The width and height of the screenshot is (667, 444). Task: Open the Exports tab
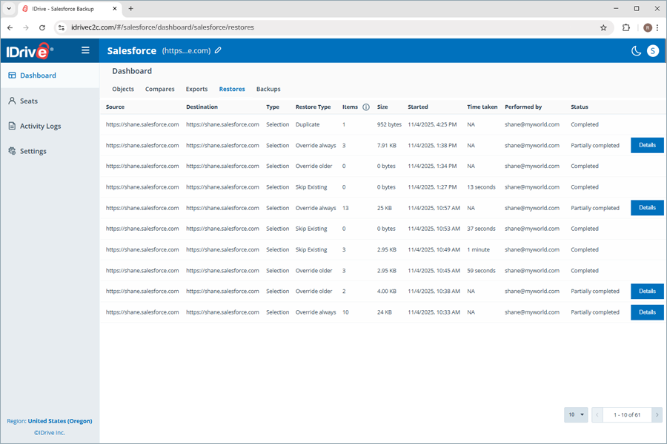196,89
